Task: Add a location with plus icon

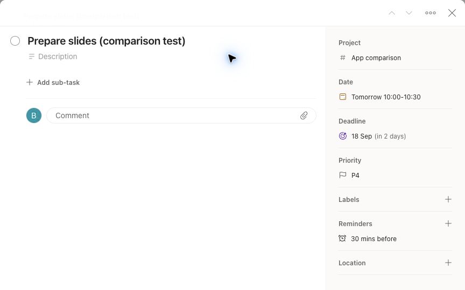Action: 448,263
